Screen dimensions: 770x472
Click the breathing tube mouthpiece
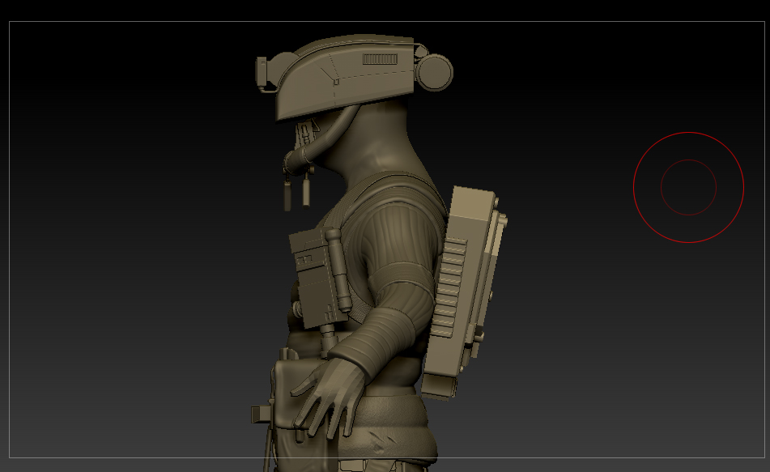click(298, 162)
